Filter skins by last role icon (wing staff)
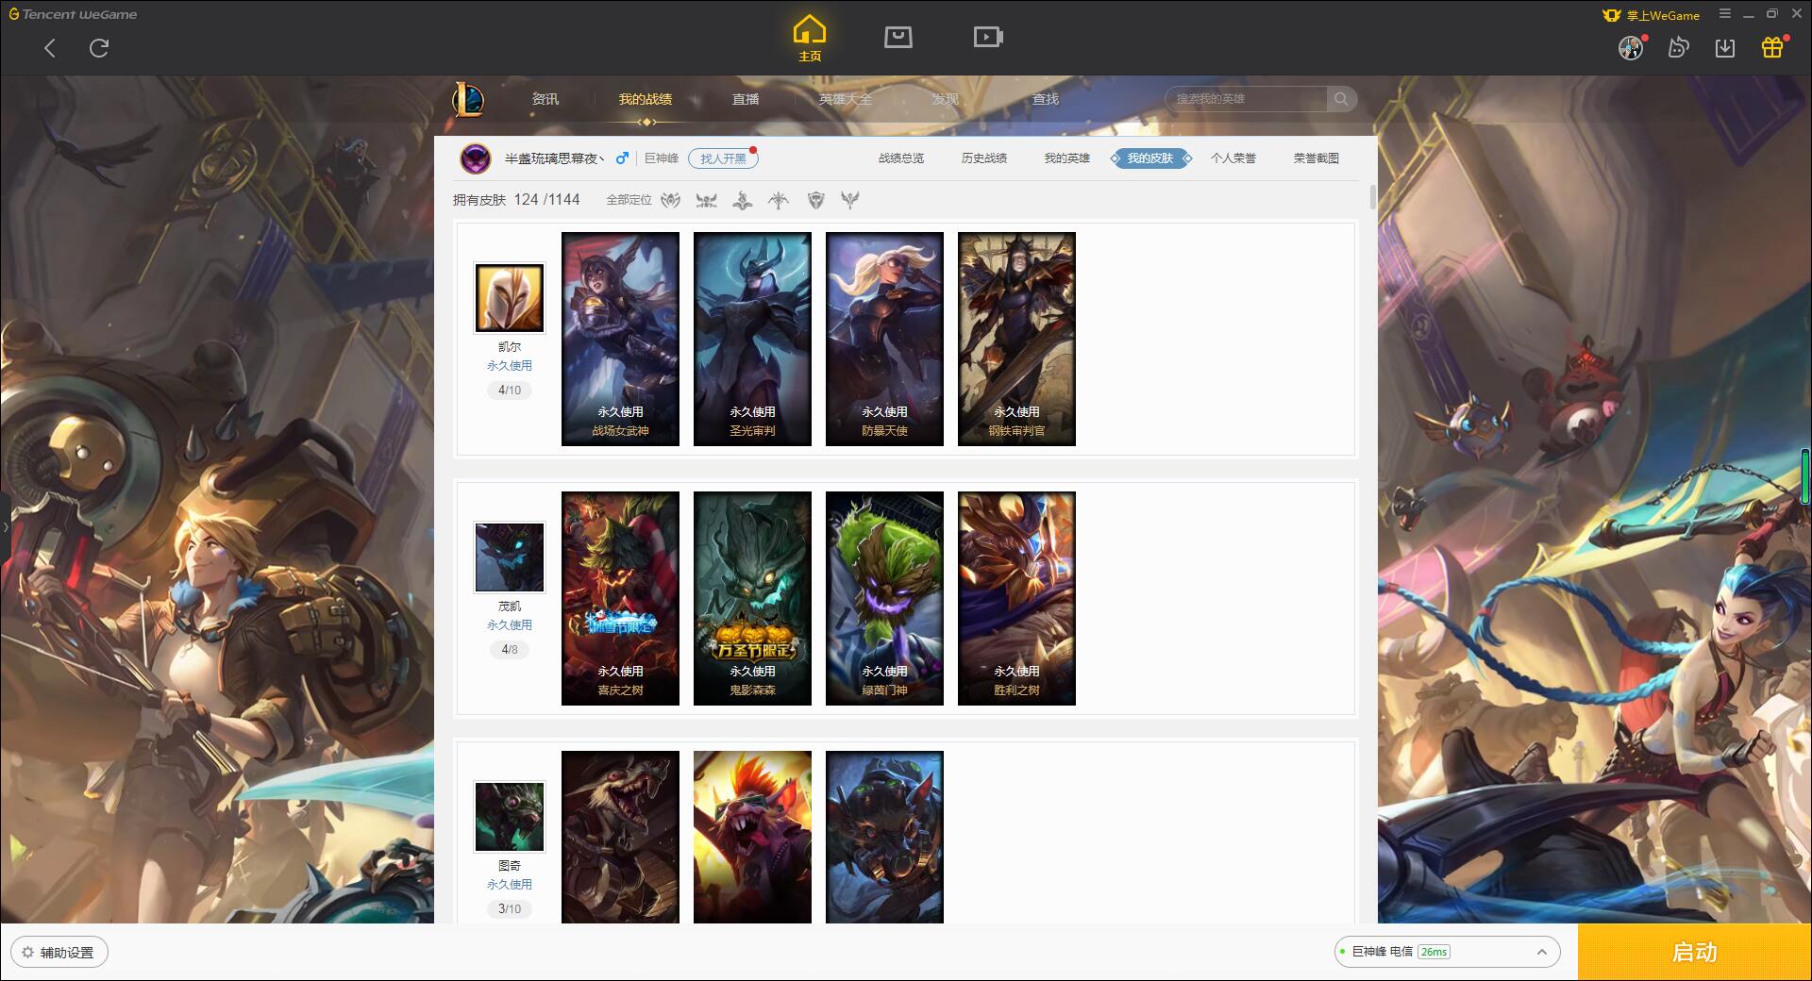Viewport: 1812px width, 981px height. pos(850,200)
